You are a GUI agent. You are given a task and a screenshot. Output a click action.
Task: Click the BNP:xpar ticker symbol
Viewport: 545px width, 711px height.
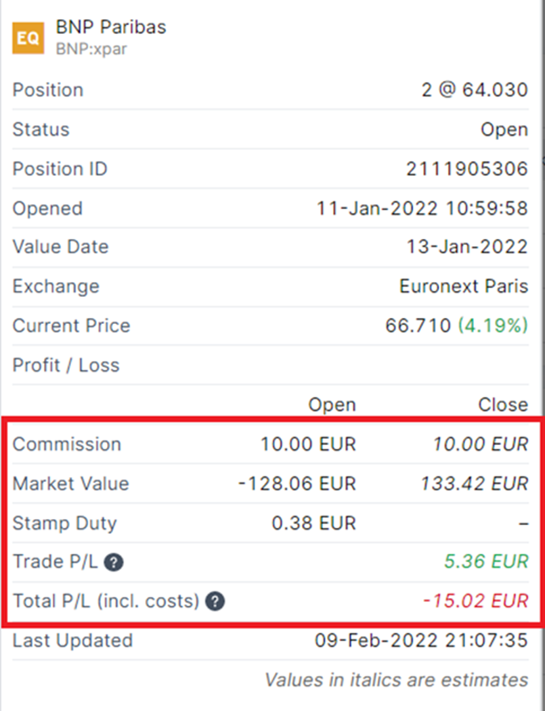click(x=91, y=49)
